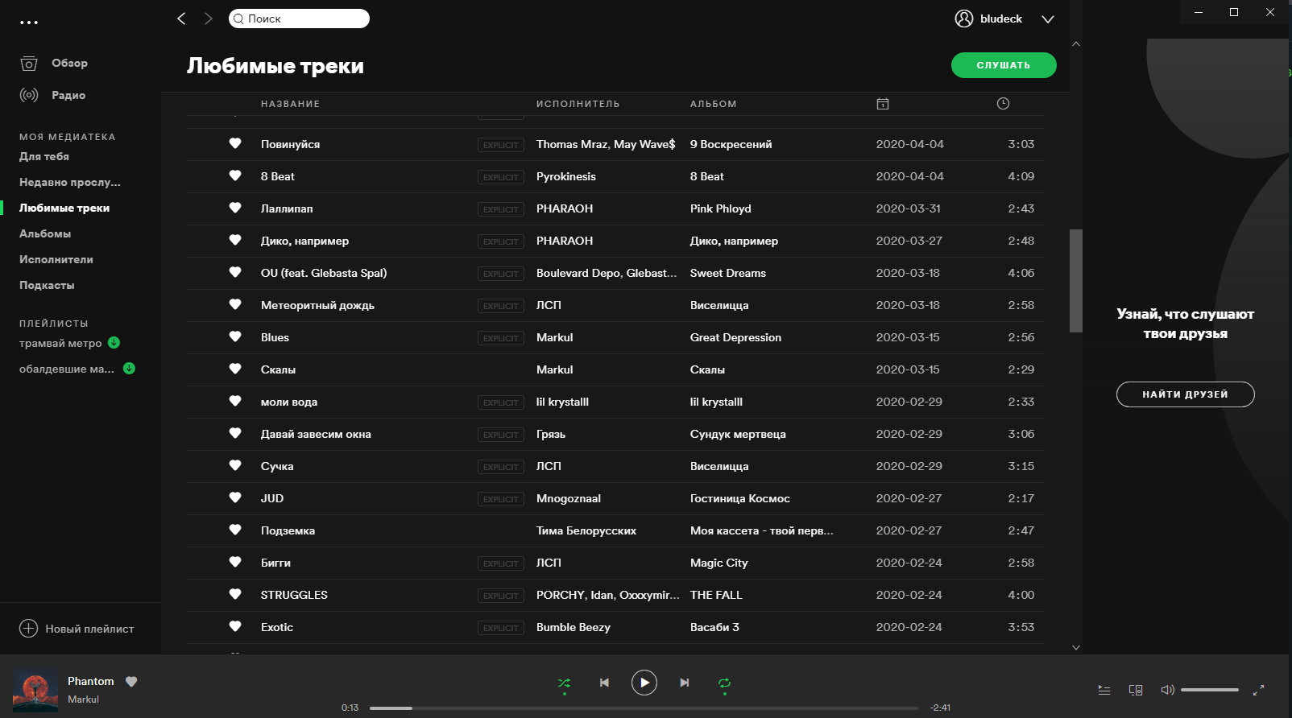Open the bludeck profile
Image resolution: width=1292 pixels, height=718 pixels.
pos(988,19)
